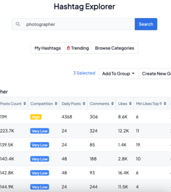The width and height of the screenshot is (171, 192).
Task: Click Very Low badge in 223.7K row
Action: (x=40, y=131)
